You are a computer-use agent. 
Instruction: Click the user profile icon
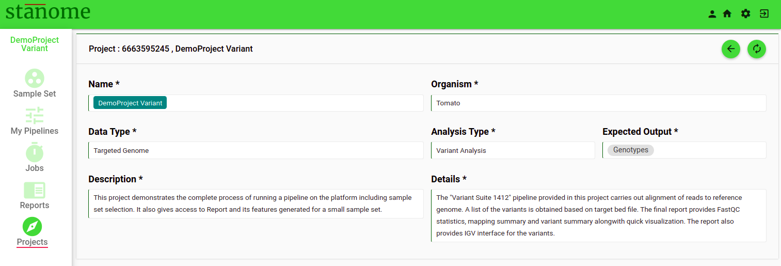click(x=712, y=14)
